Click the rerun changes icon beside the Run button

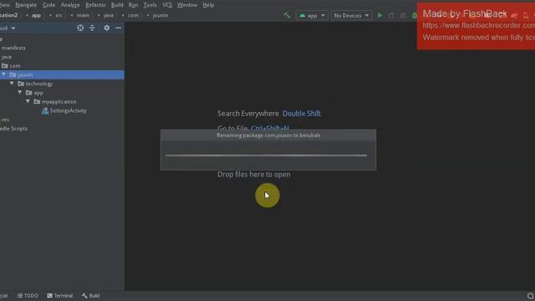click(391, 15)
